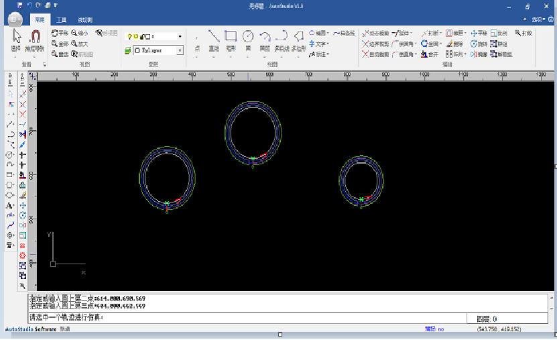
Task: Click the help icon at ribbon right end
Action: [551, 19]
